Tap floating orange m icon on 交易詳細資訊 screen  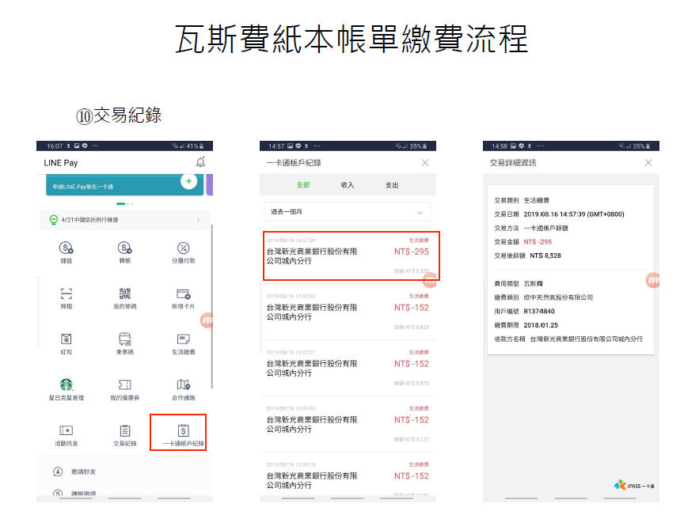(x=652, y=280)
